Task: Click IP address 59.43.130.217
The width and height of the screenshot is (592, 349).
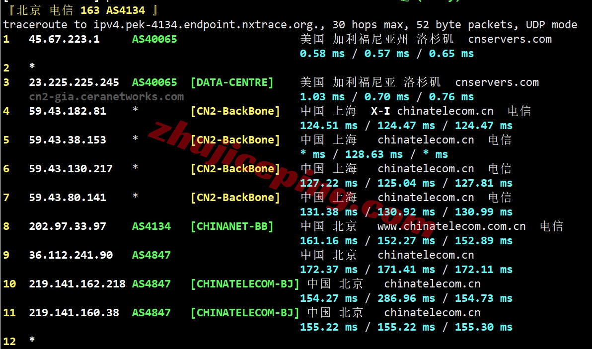Action: click(71, 169)
